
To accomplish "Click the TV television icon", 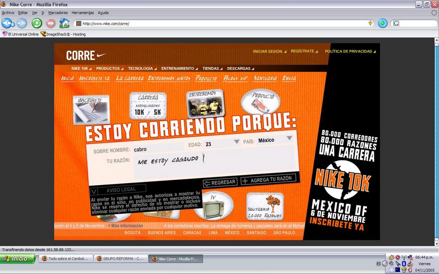I will coord(213,206).
